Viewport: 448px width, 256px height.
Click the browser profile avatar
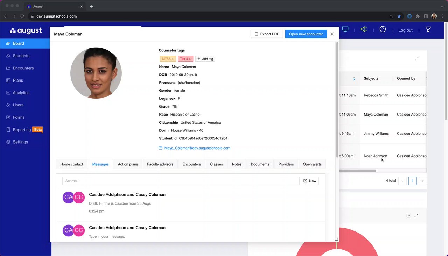pyautogui.click(x=434, y=16)
